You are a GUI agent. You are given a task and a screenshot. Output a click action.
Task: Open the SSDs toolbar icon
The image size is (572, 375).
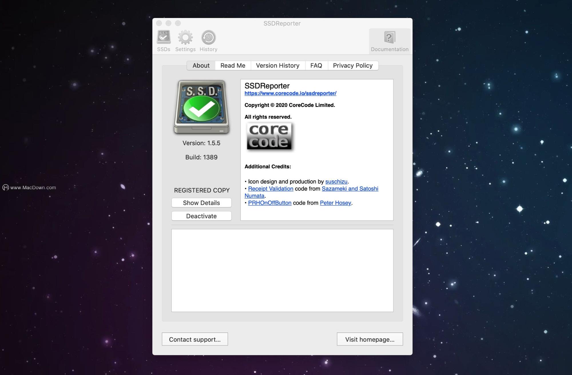coord(164,41)
